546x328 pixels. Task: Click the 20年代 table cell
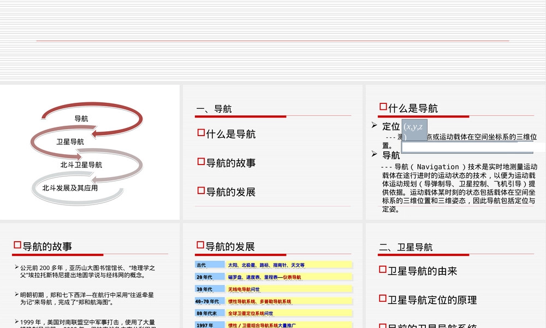210,277
